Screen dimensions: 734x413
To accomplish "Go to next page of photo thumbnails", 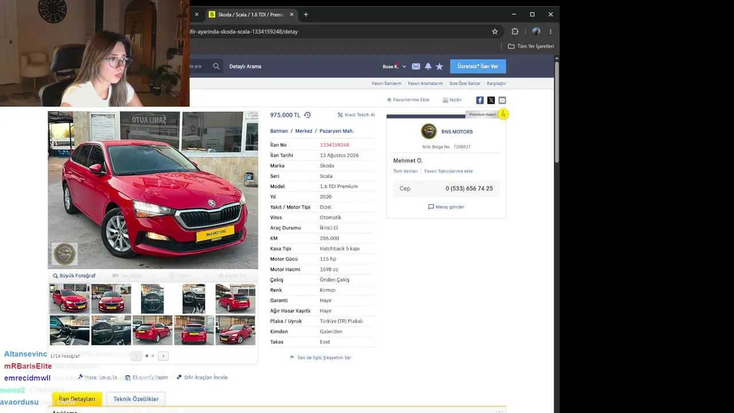I will tap(163, 356).
